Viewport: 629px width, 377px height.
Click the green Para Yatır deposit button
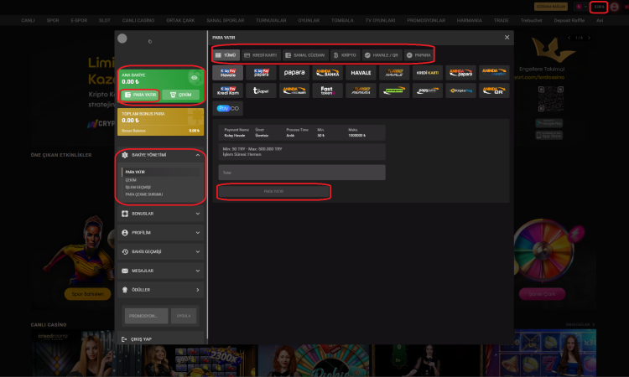(x=140, y=95)
